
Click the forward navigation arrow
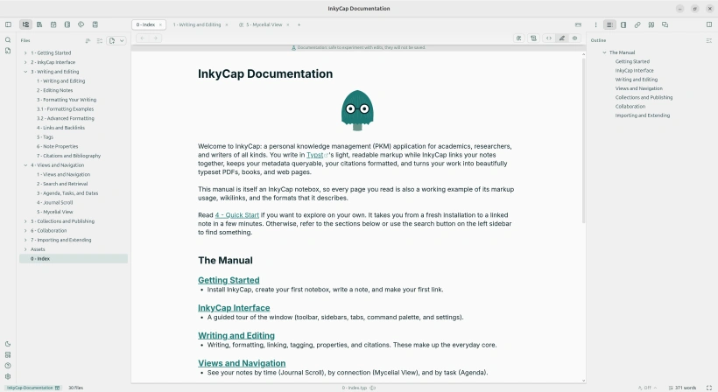tap(155, 38)
